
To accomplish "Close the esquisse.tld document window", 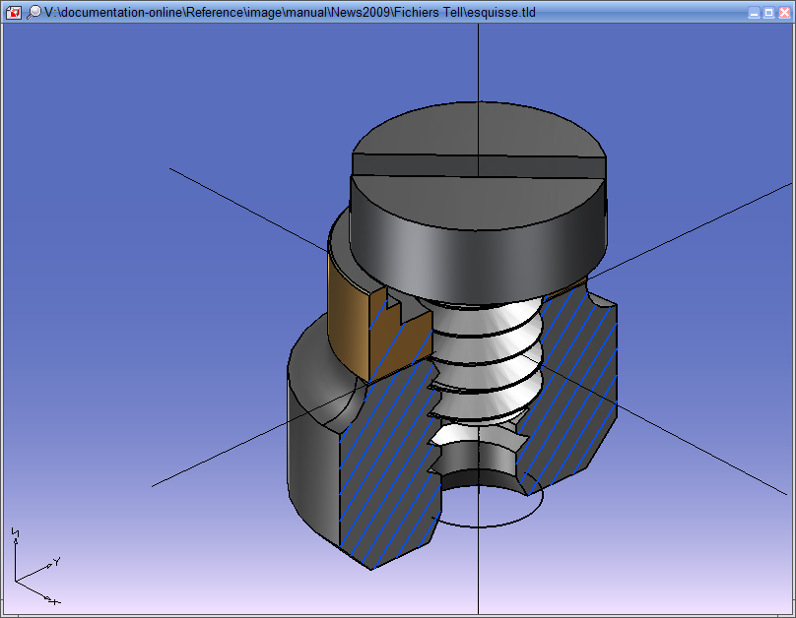I will tap(783, 13).
